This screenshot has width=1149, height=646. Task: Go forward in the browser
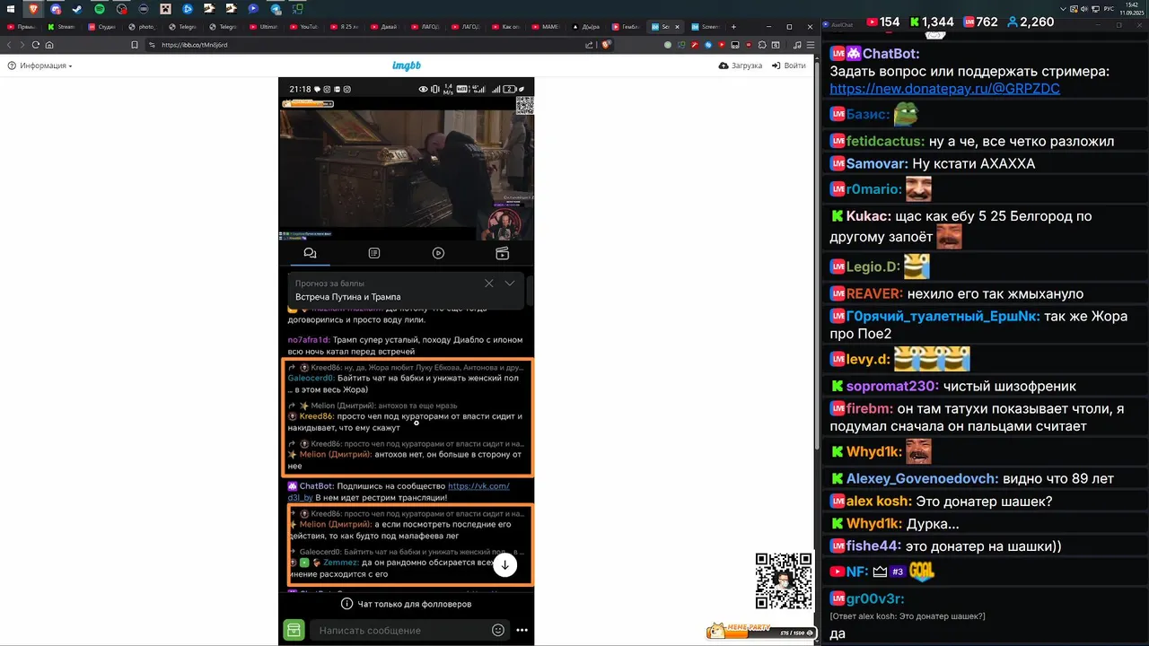[22, 45]
